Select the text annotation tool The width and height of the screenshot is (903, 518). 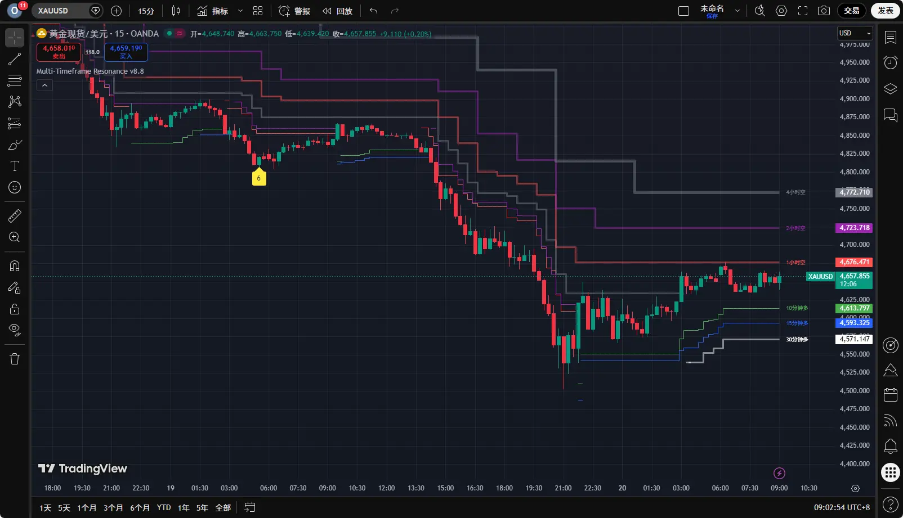click(x=15, y=166)
